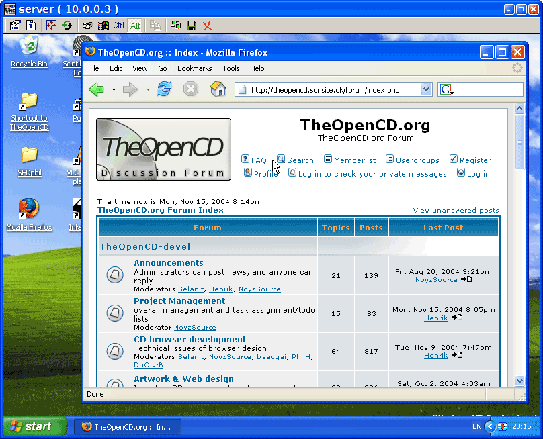Viewport: 543px width, 439px height.
Task: Save VNC connection info with the floppy icon
Action: tap(192, 26)
